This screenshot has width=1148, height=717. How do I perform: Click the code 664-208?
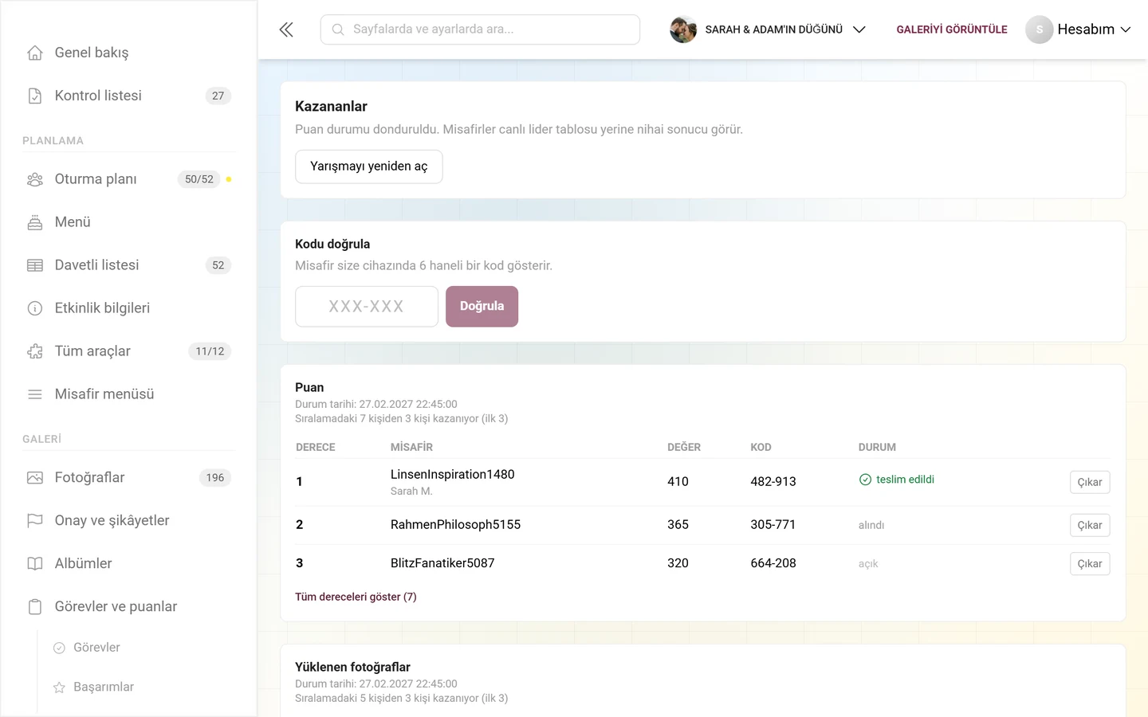[773, 563]
